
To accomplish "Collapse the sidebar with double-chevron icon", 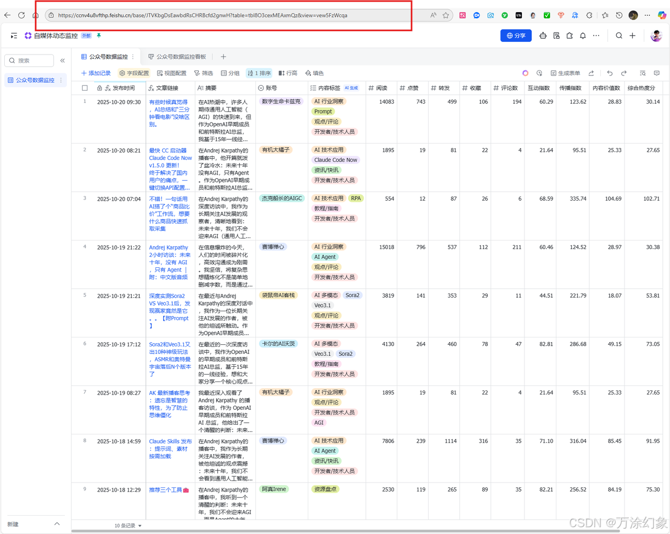I will (62, 61).
